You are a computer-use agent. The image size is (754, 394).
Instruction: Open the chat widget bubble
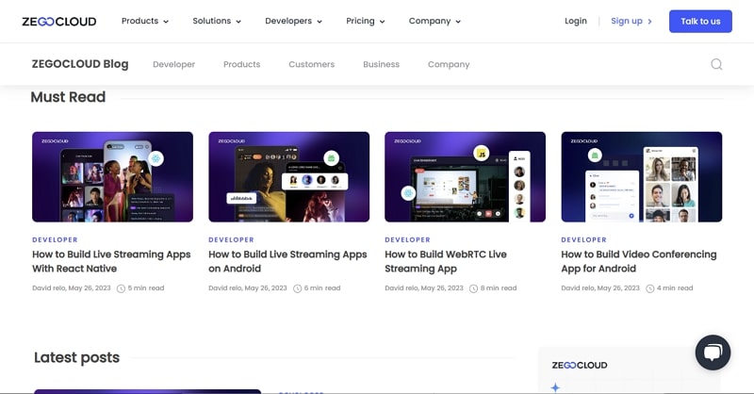713,353
